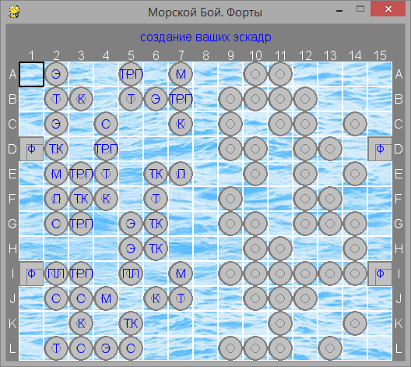
Task: Select the Э piece at B6
Action: point(156,99)
